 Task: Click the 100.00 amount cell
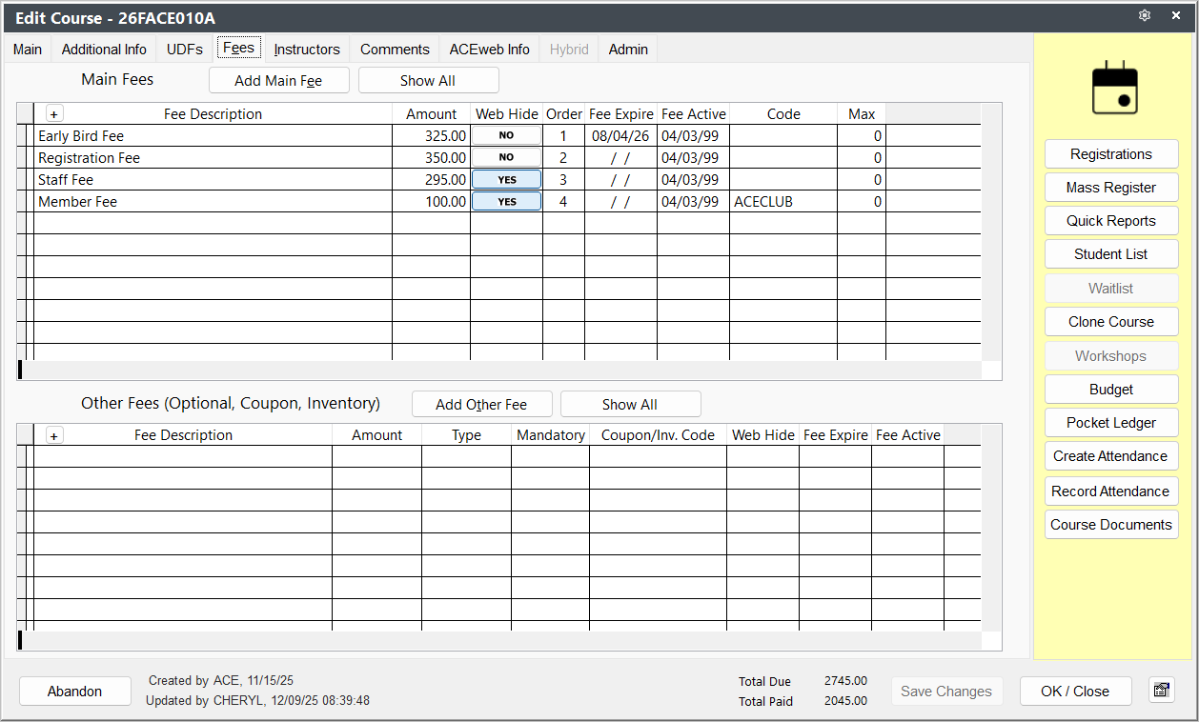(x=431, y=202)
